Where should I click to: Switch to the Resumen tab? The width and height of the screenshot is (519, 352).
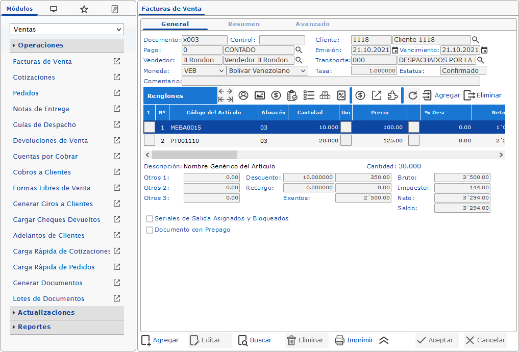244,24
